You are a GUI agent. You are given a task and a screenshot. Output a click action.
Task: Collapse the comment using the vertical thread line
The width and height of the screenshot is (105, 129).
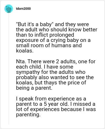[9, 69]
